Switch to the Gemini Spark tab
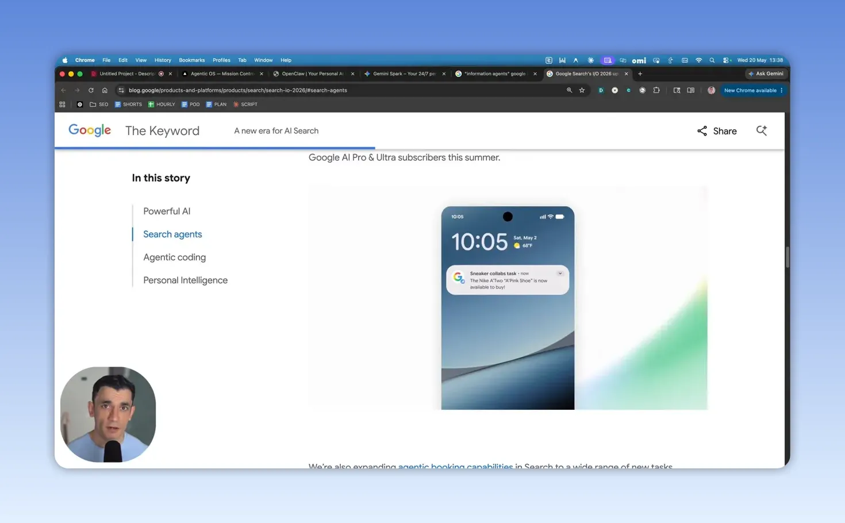The height and width of the screenshot is (523, 845). (404, 74)
